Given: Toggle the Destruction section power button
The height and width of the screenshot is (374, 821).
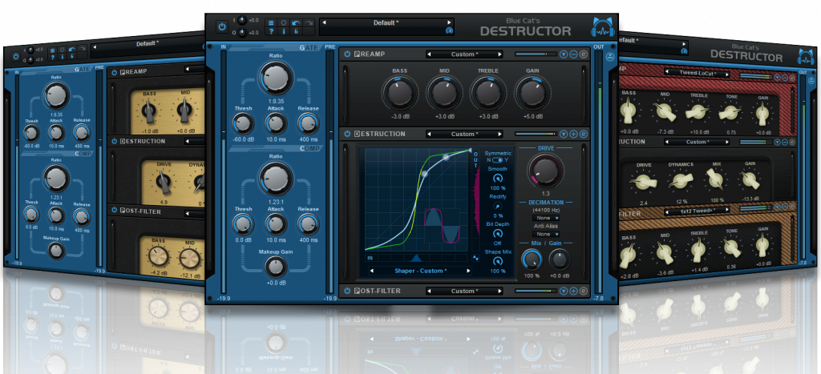Looking at the screenshot, I should point(348,134).
